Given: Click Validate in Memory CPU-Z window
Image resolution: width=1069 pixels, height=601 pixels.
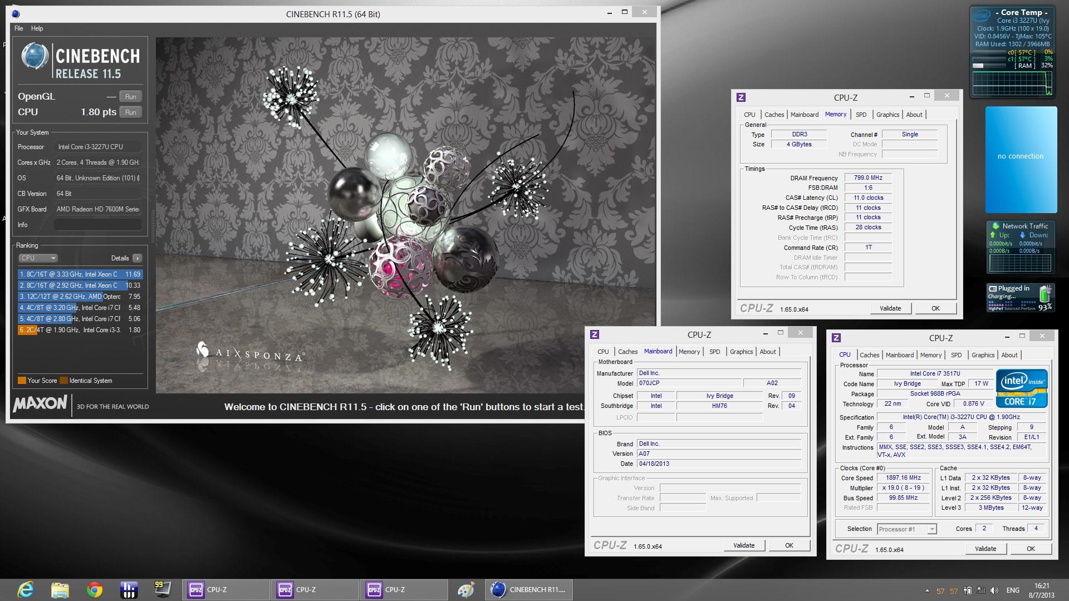Looking at the screenshot, I should [890, 308].
